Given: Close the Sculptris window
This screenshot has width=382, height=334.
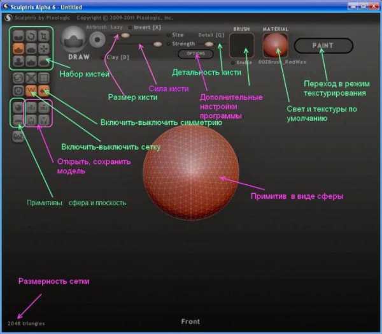Looking at the screenshot, I should coord(374,6).
